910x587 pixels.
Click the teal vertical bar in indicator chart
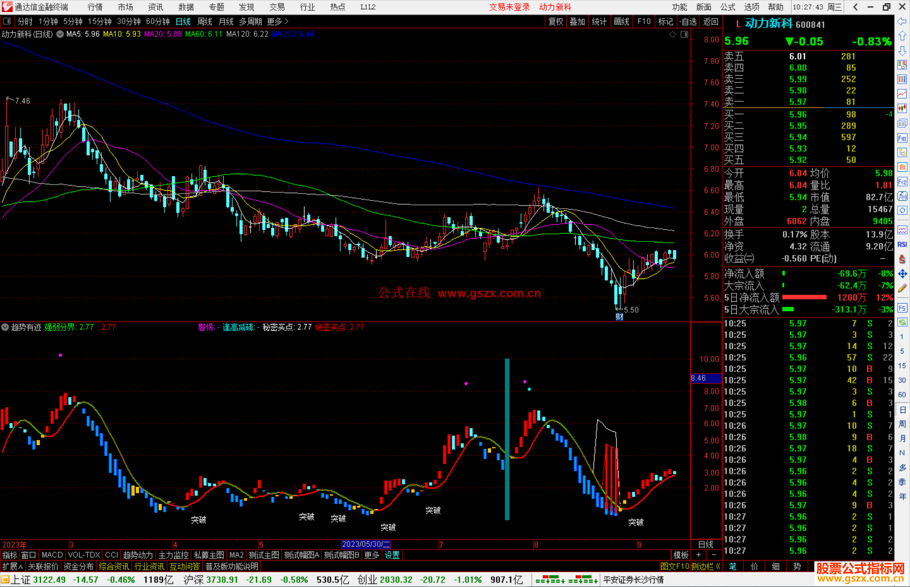pyautogui.click(x=507, y=439)
